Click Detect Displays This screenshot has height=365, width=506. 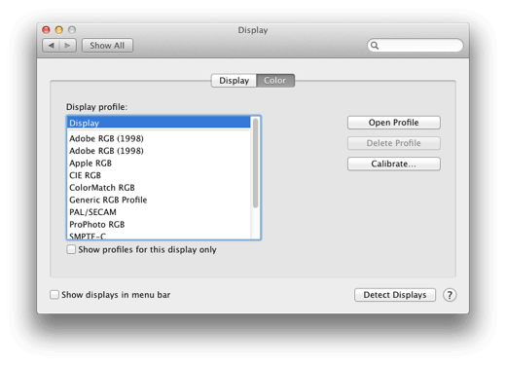(x=395, y=295)
